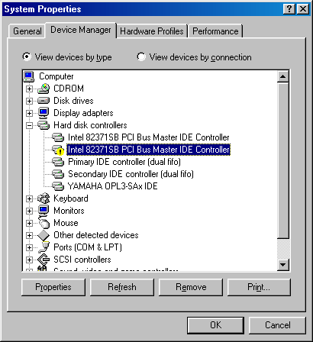Select View devices by connection radio button
The width and height of the screenshot is (313, 342).
click(141, 56)
